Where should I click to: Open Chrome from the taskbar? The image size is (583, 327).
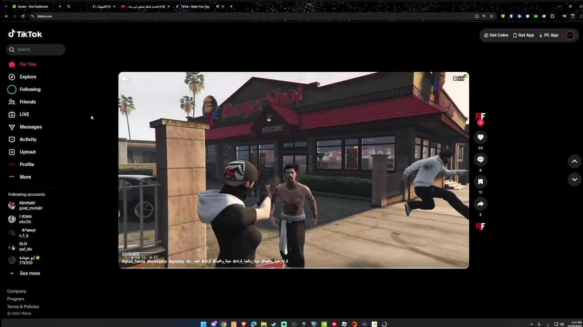224,324
